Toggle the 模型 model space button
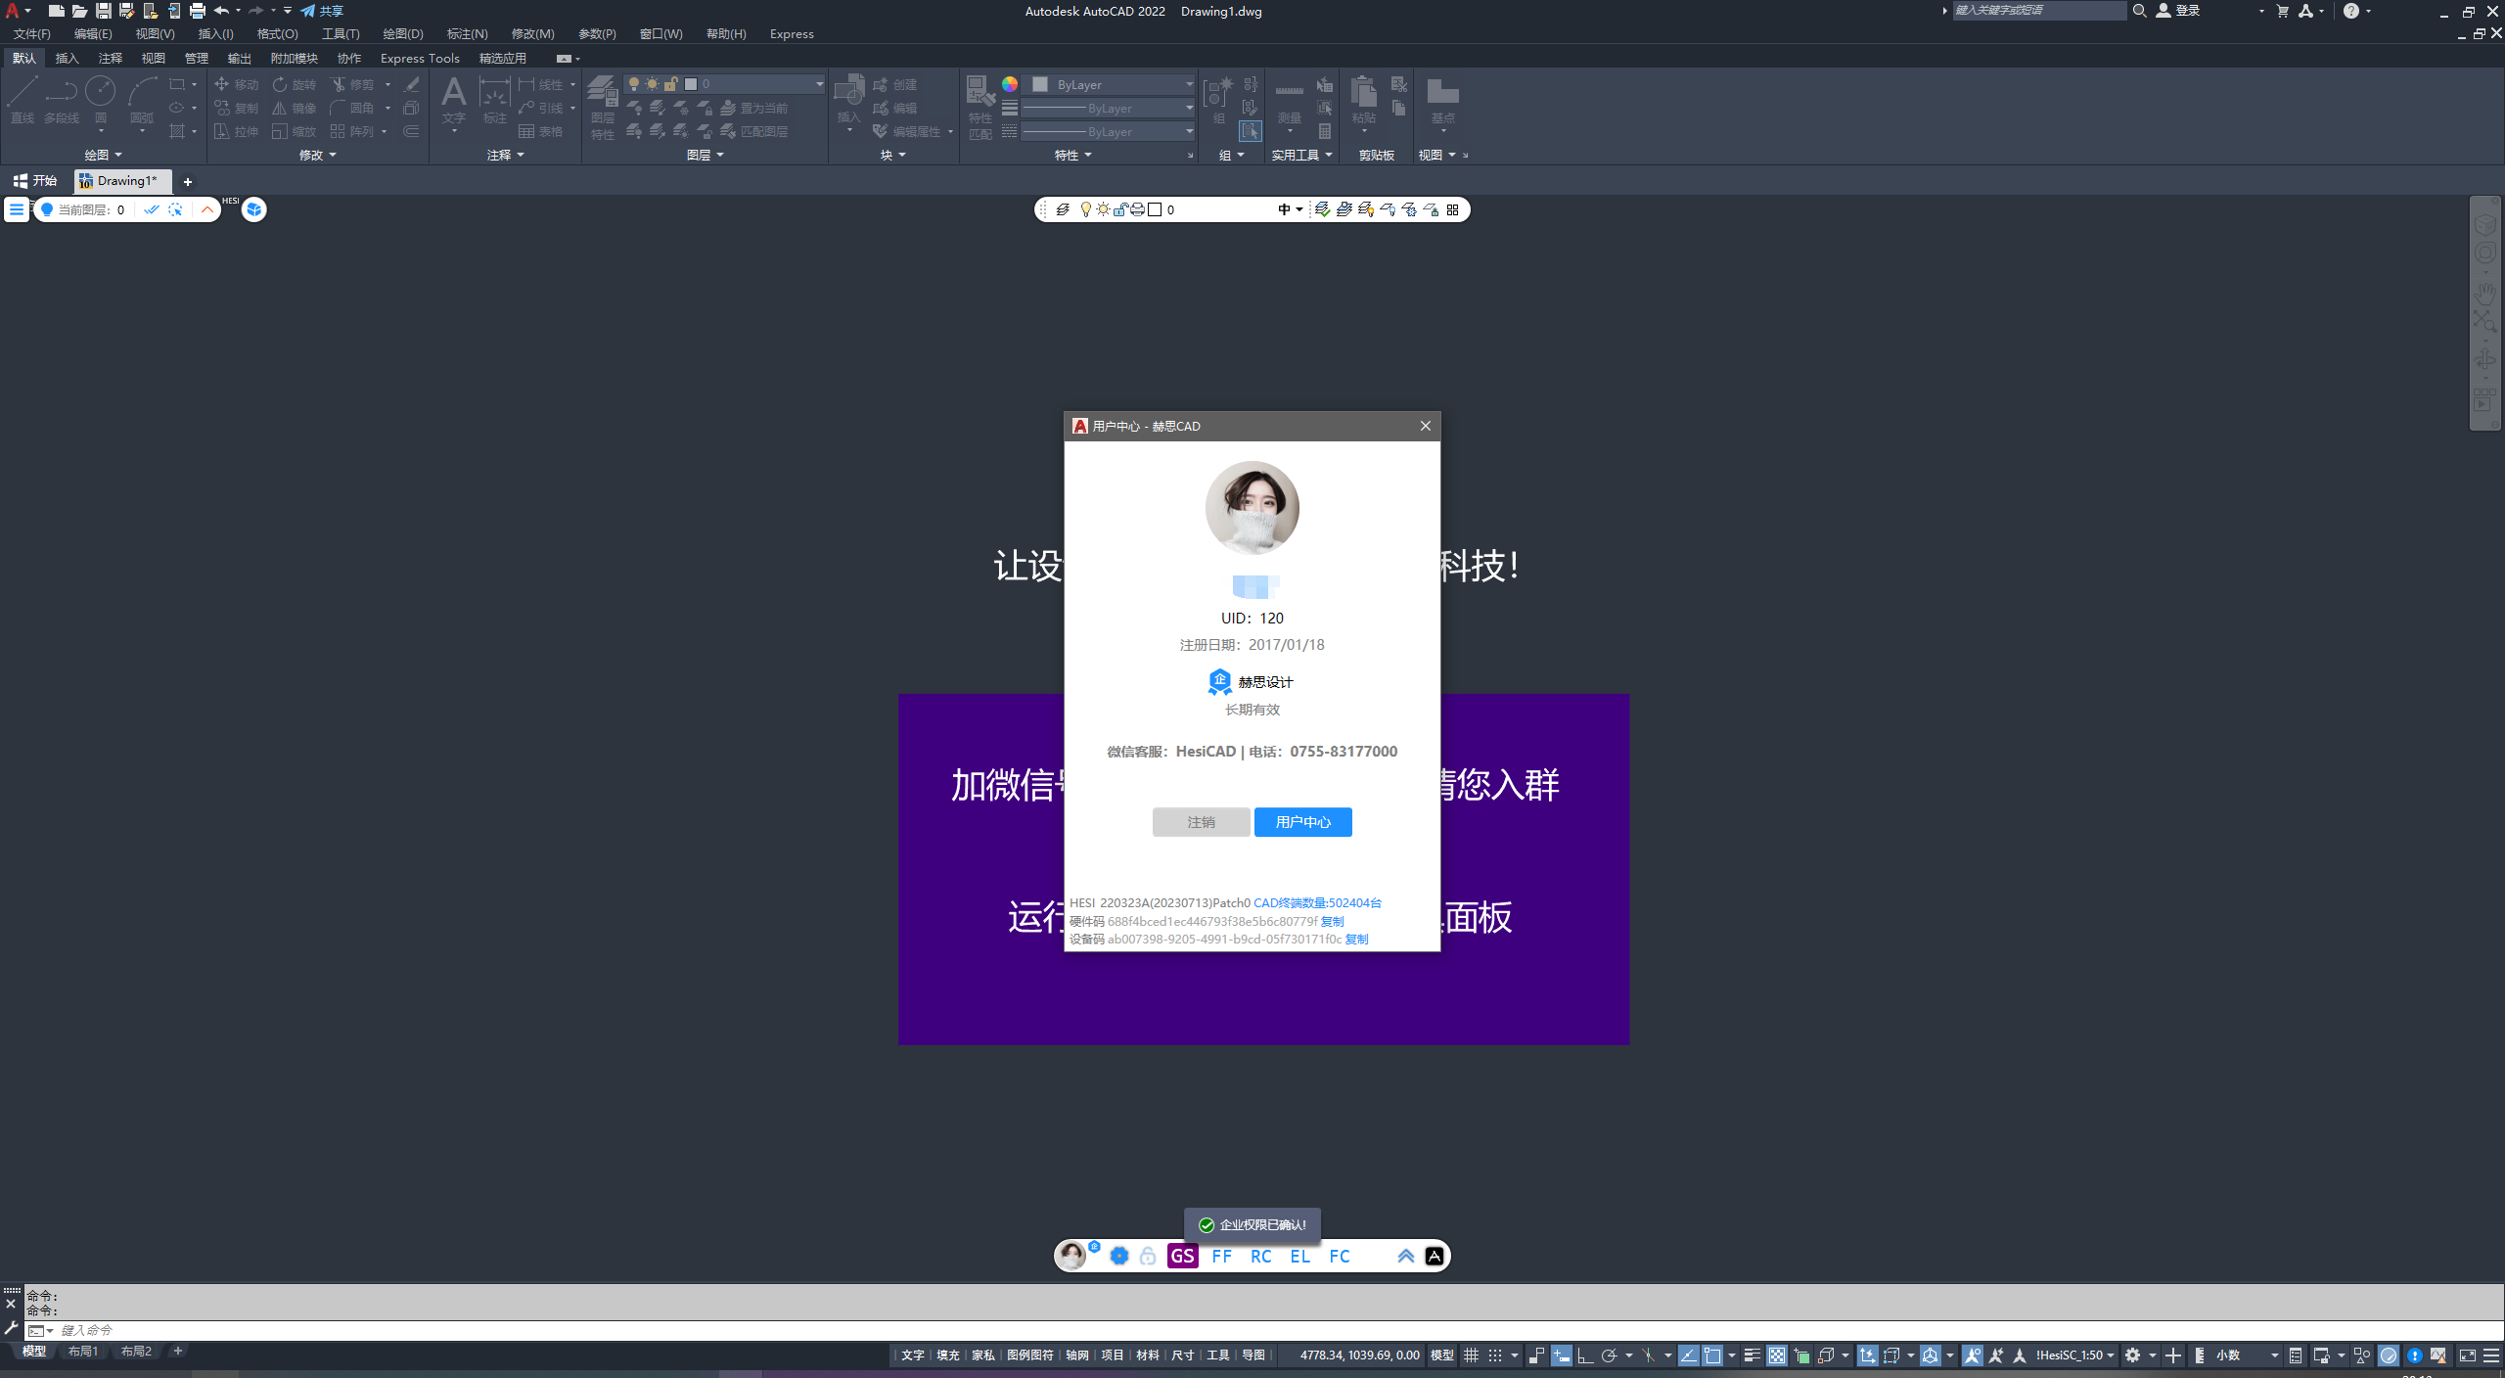This screenshot has height=1378, width=2505. 1441,1355
